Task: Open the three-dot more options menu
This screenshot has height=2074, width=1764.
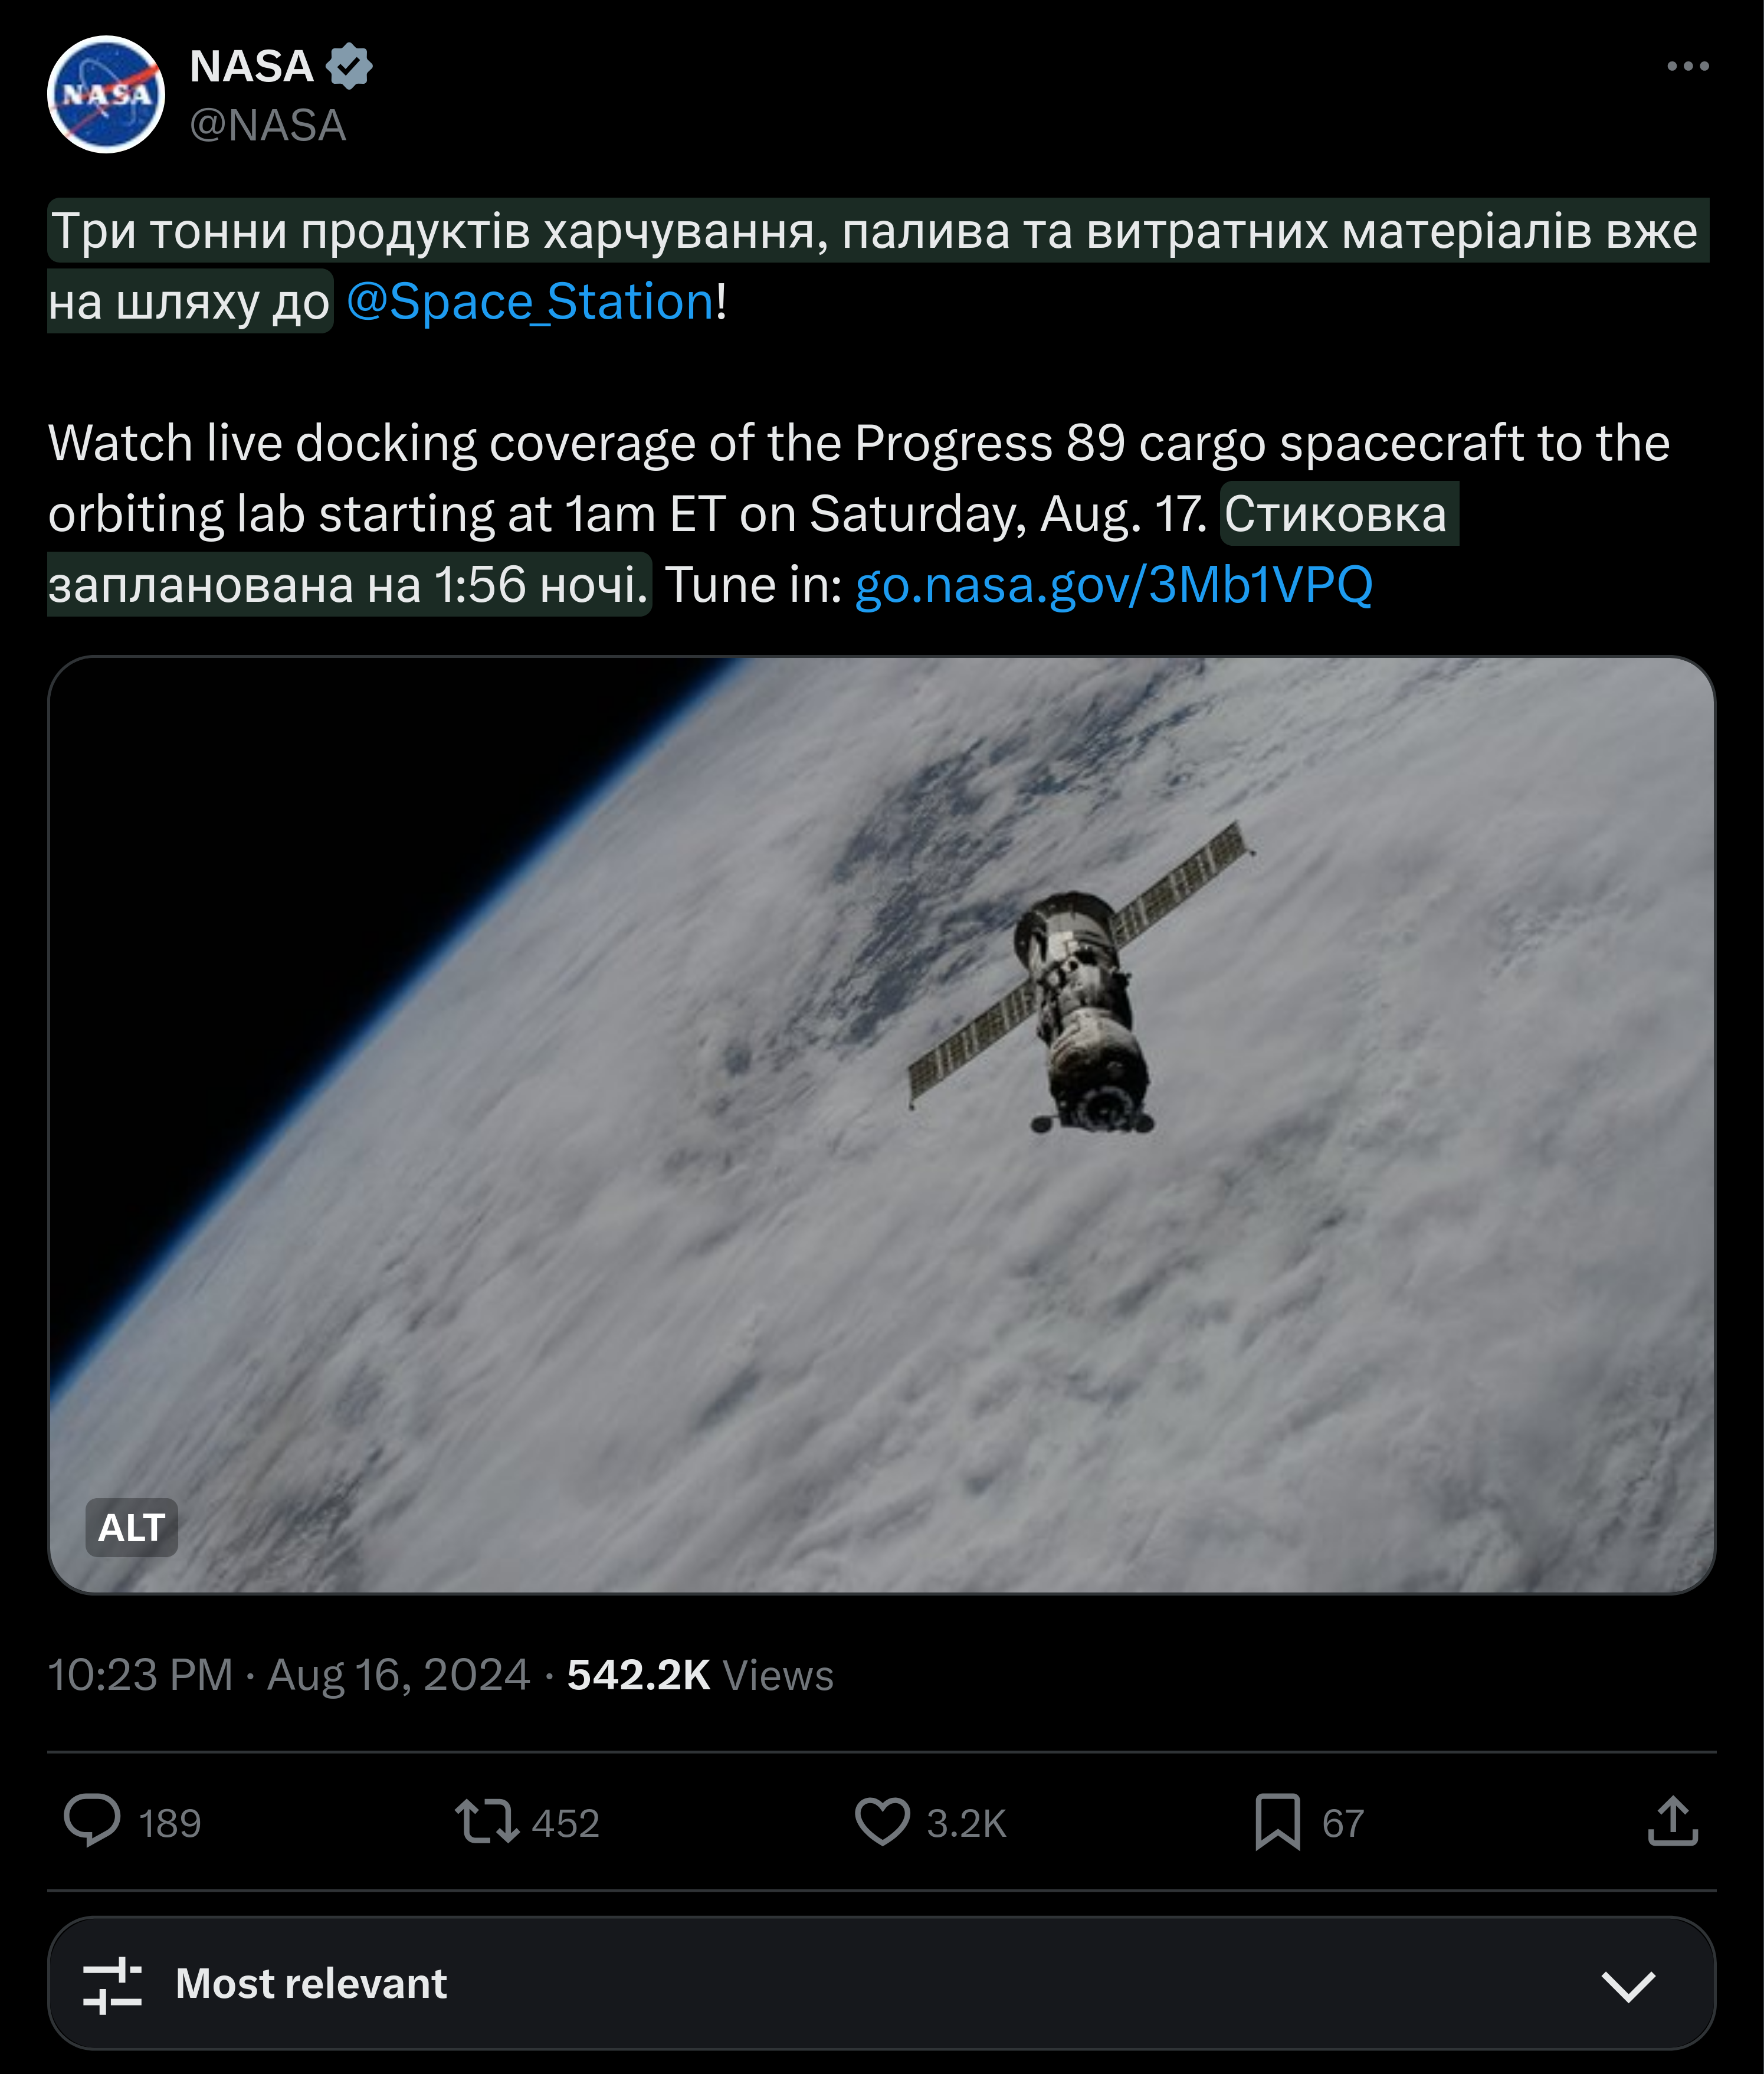Action: point(1687,66)
